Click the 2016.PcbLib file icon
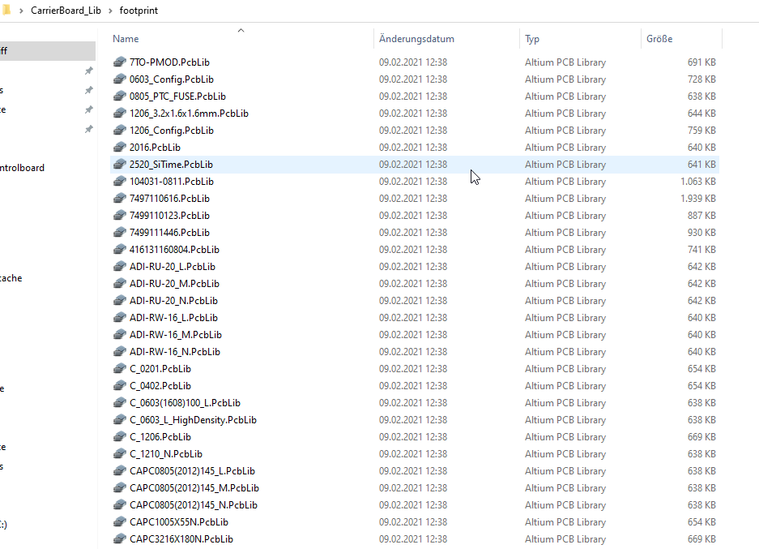 (120, 148)
